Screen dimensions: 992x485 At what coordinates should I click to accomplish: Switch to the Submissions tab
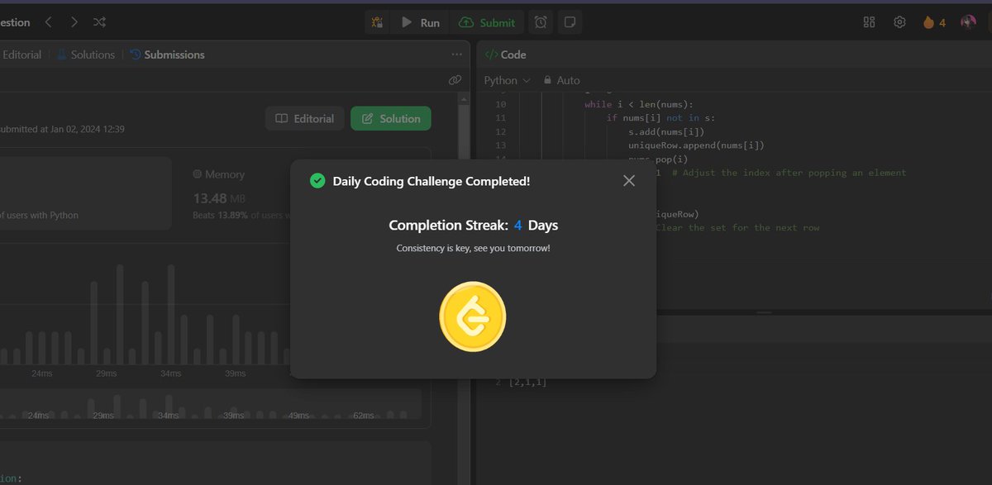[x=168, y=55]
